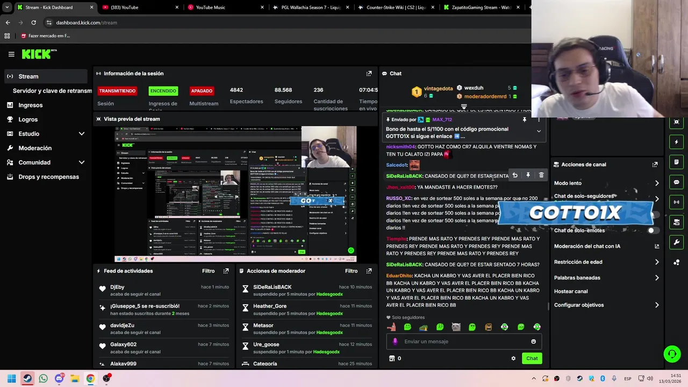Open Ingresos in the left sidebar
Screen dimensions: 688x387
(x=31, y=105)
